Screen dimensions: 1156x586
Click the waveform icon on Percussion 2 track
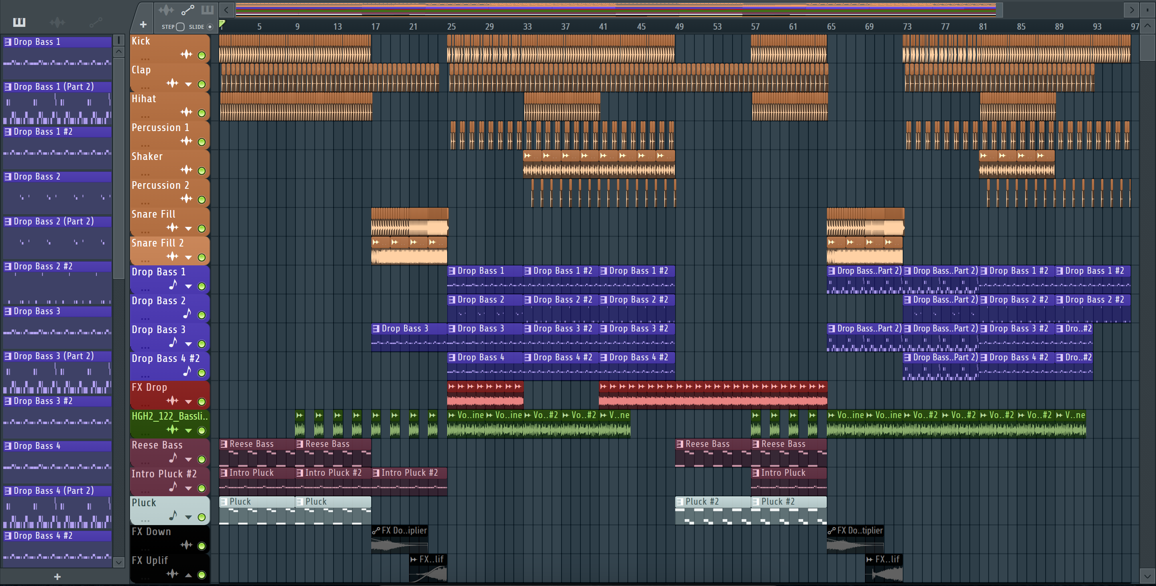click(x=186, y=198)
